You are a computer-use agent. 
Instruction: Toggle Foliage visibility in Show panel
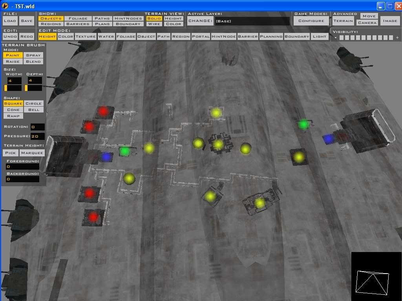[78, 18]
